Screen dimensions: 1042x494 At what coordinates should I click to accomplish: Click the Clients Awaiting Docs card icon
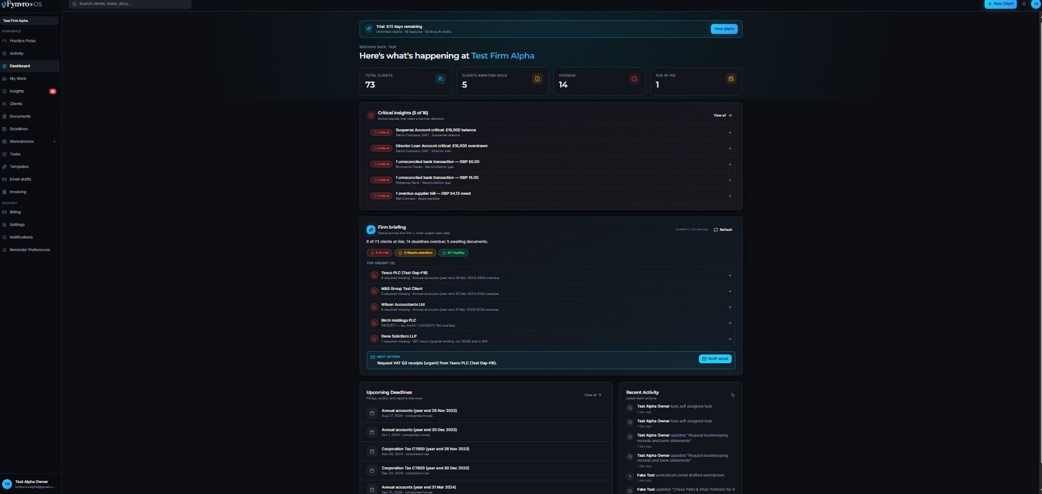(537, 79)
